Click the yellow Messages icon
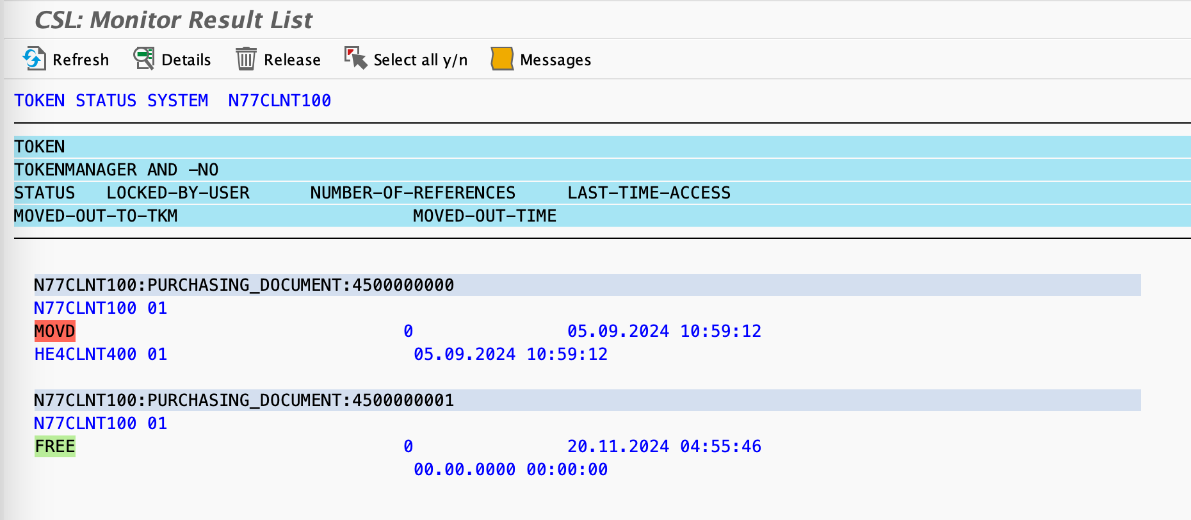Viewport: 1191px width, 520px height. click(x=502, y=59)
